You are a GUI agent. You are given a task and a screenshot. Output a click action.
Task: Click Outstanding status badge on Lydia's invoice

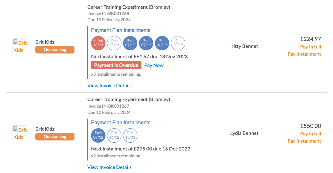pyautogui.click(x=55, y=137)
